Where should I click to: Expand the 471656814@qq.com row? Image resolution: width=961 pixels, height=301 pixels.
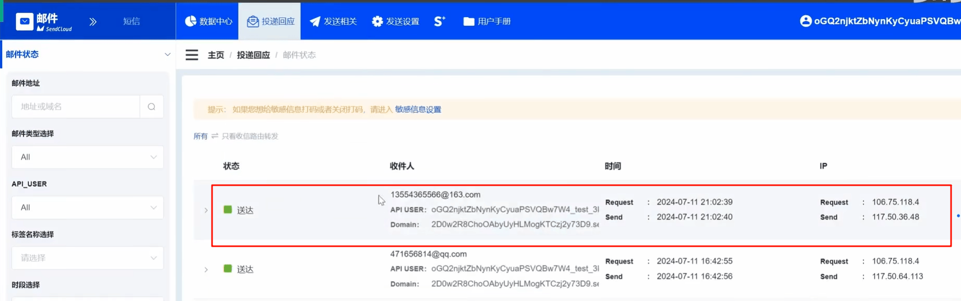206,270
